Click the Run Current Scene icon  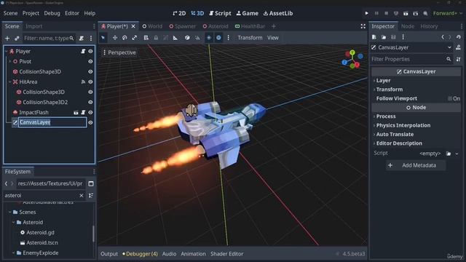(x=406, y=13)
